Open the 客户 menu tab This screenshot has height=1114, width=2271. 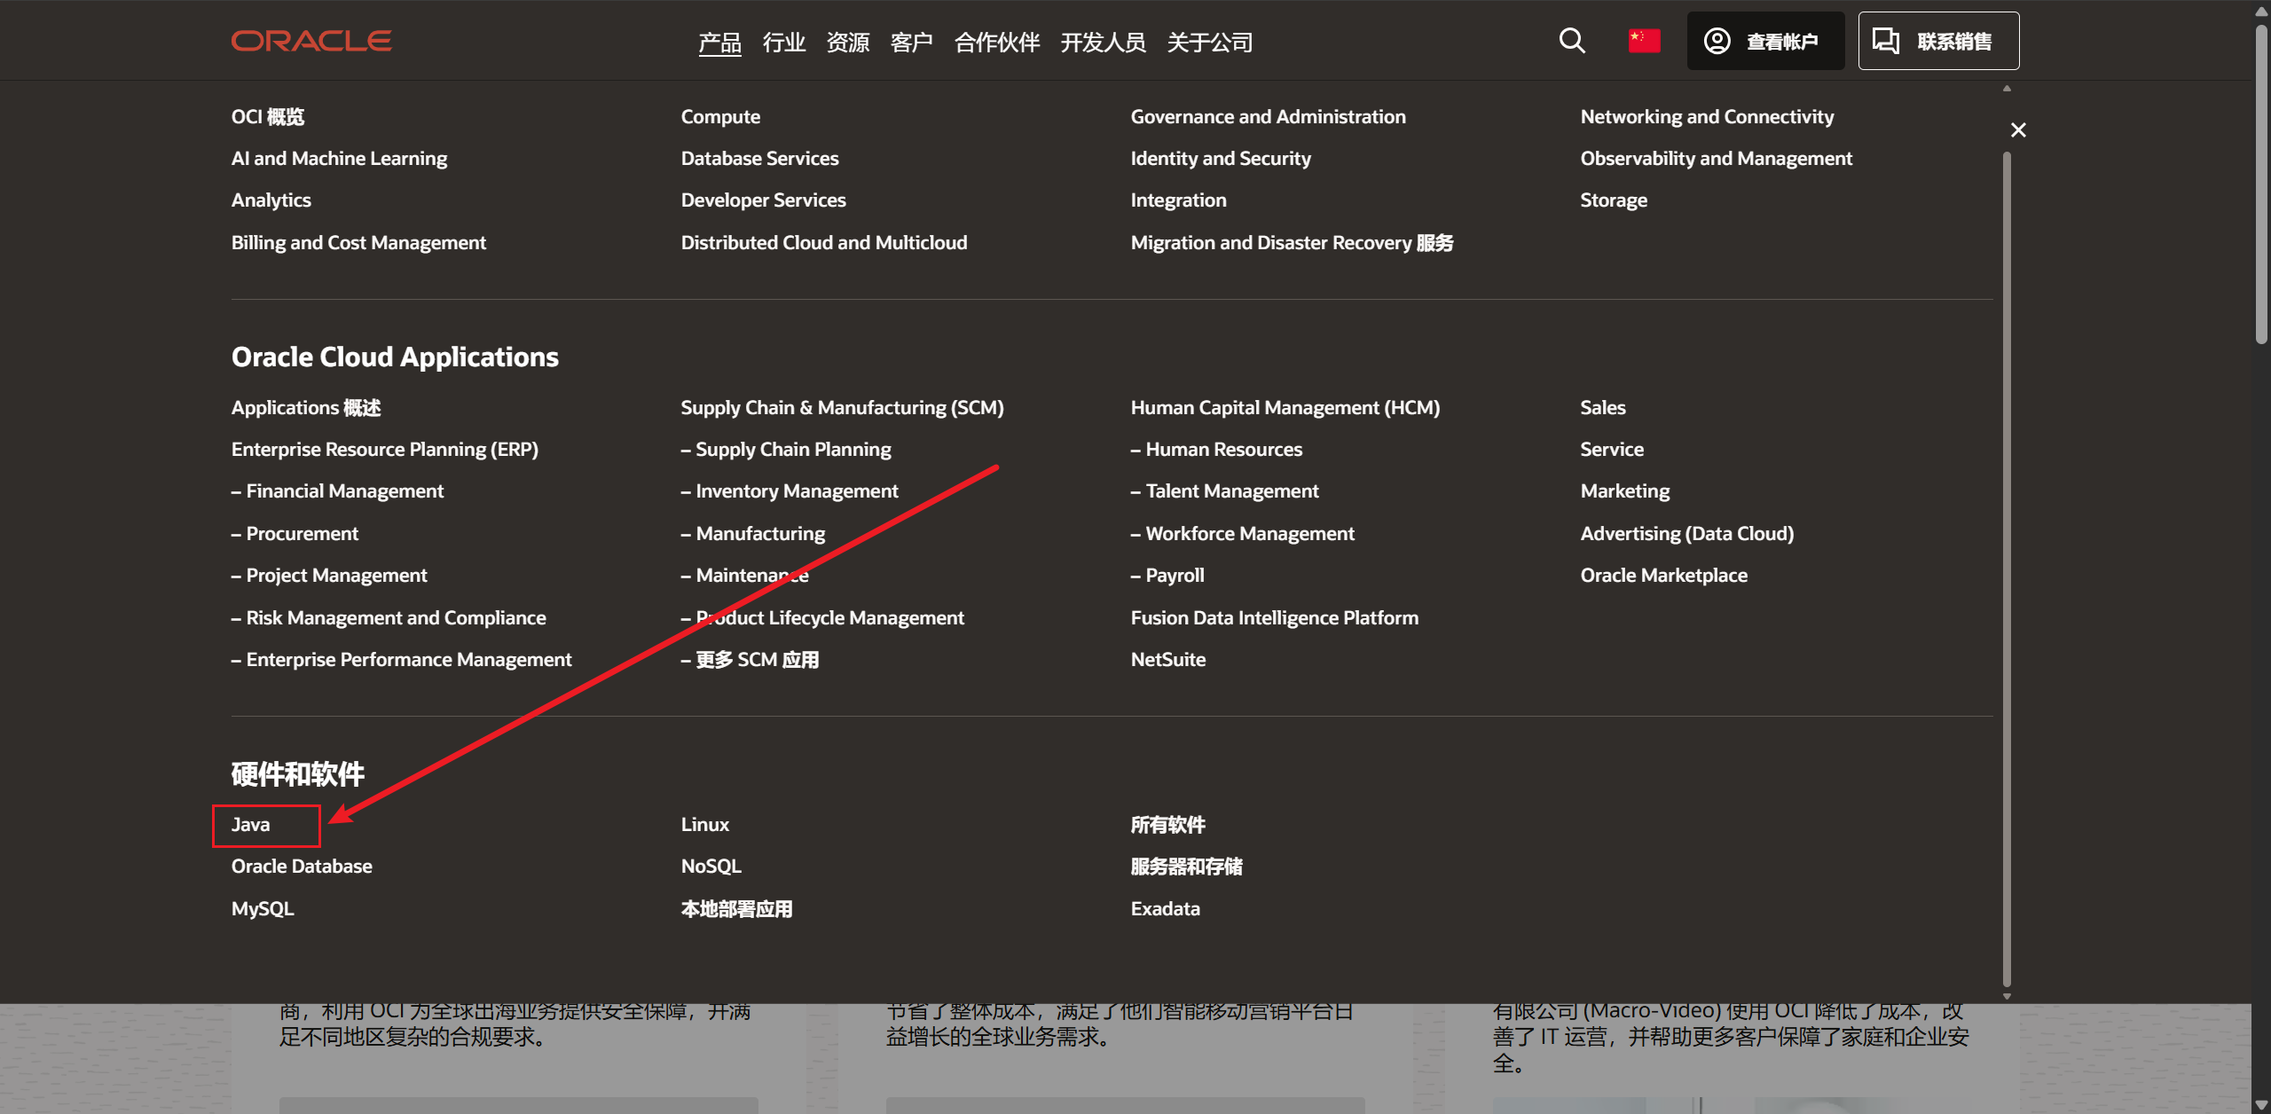pos(912,42)
